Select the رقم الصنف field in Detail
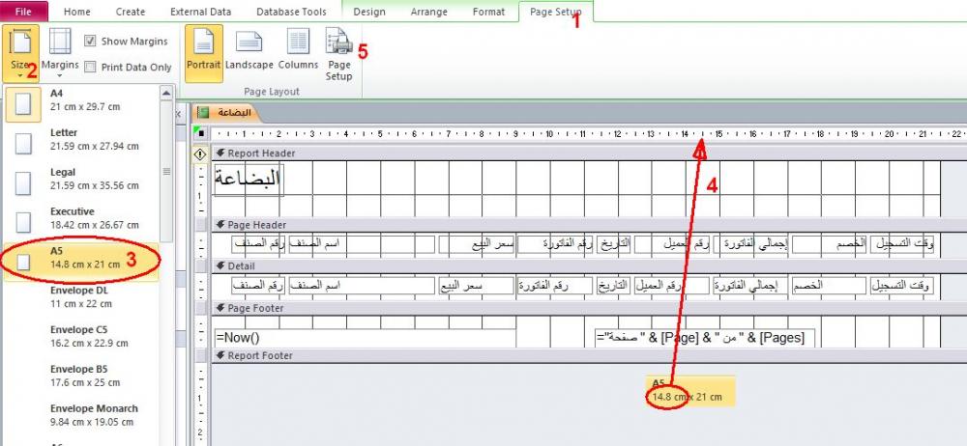 [x=259, y=285]
